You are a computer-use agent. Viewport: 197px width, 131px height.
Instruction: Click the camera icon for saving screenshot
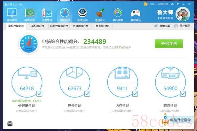pos(176,26)
